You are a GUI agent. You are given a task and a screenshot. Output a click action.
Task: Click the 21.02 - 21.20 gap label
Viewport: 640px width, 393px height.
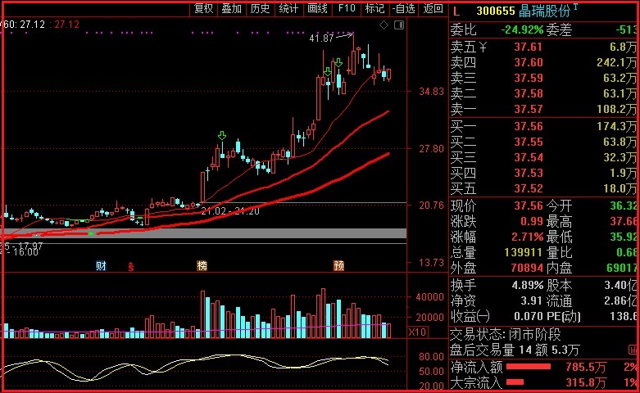[x=230, y=211]
